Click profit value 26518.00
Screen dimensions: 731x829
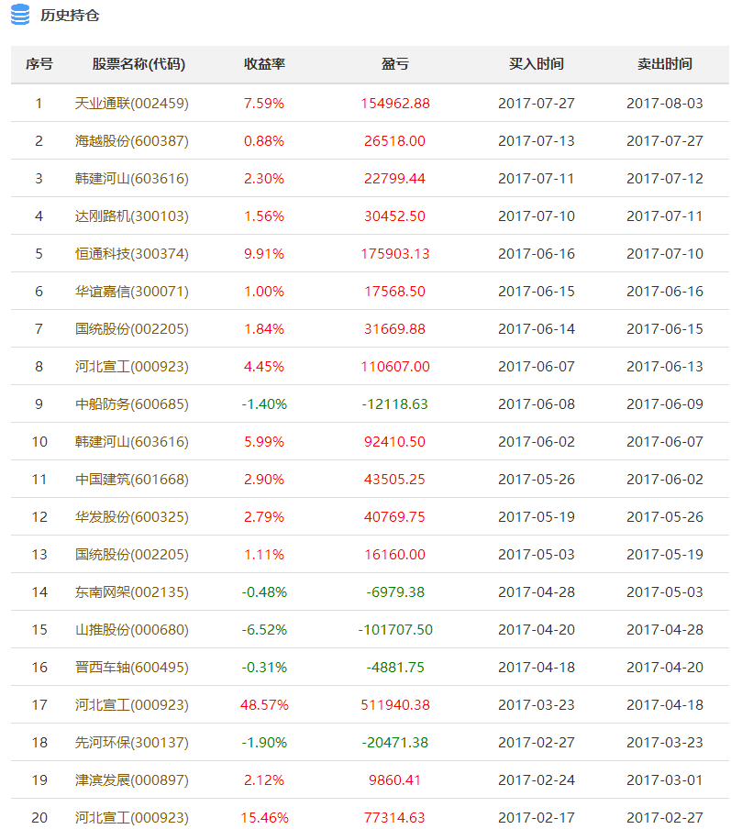coord(394,140)
